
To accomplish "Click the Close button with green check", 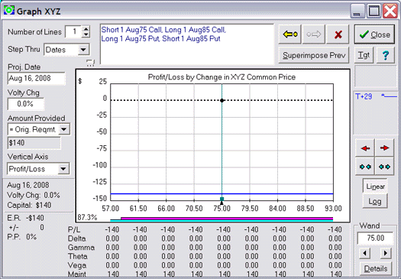I will (x=374, y=34).
